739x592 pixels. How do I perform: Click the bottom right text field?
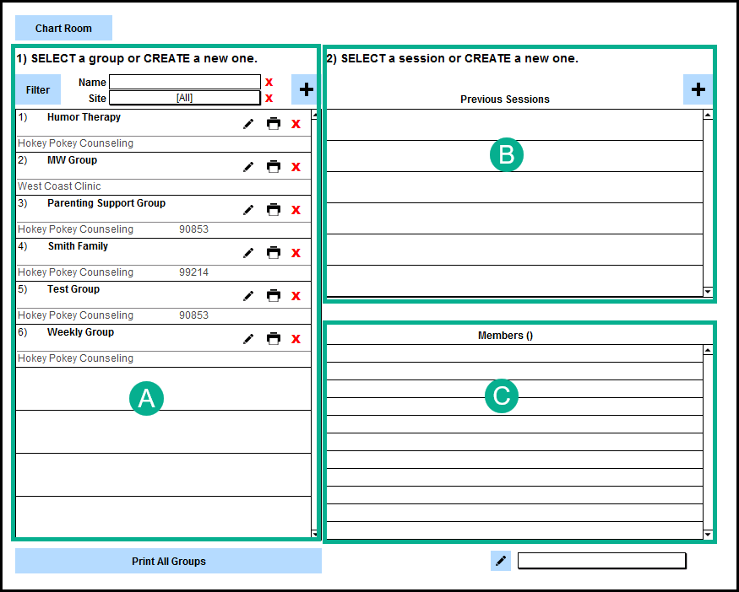pos(601,561)
